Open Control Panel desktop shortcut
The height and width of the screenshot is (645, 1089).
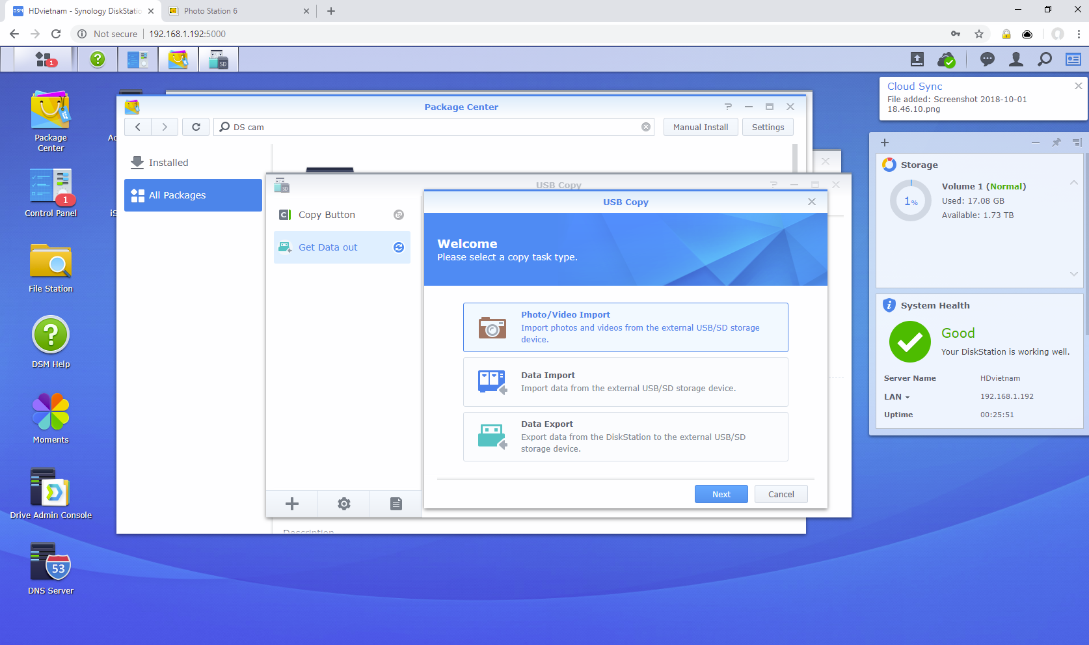(x=51, y=193)
